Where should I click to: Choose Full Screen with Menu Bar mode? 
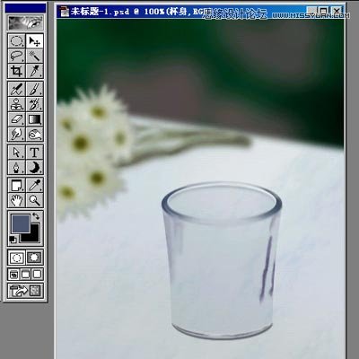26,274
